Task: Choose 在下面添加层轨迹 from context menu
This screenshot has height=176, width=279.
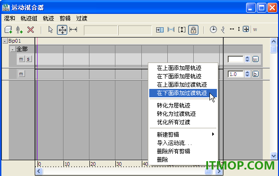Action: (x=183, y=76)
